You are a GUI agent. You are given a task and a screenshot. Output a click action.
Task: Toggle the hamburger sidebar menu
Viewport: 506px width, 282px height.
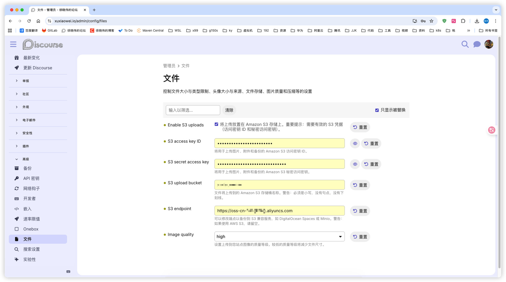13,44
